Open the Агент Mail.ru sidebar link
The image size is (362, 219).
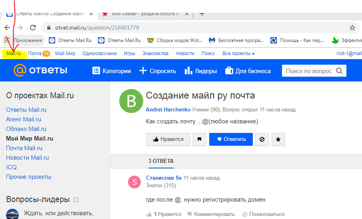[x=24, y=120]
